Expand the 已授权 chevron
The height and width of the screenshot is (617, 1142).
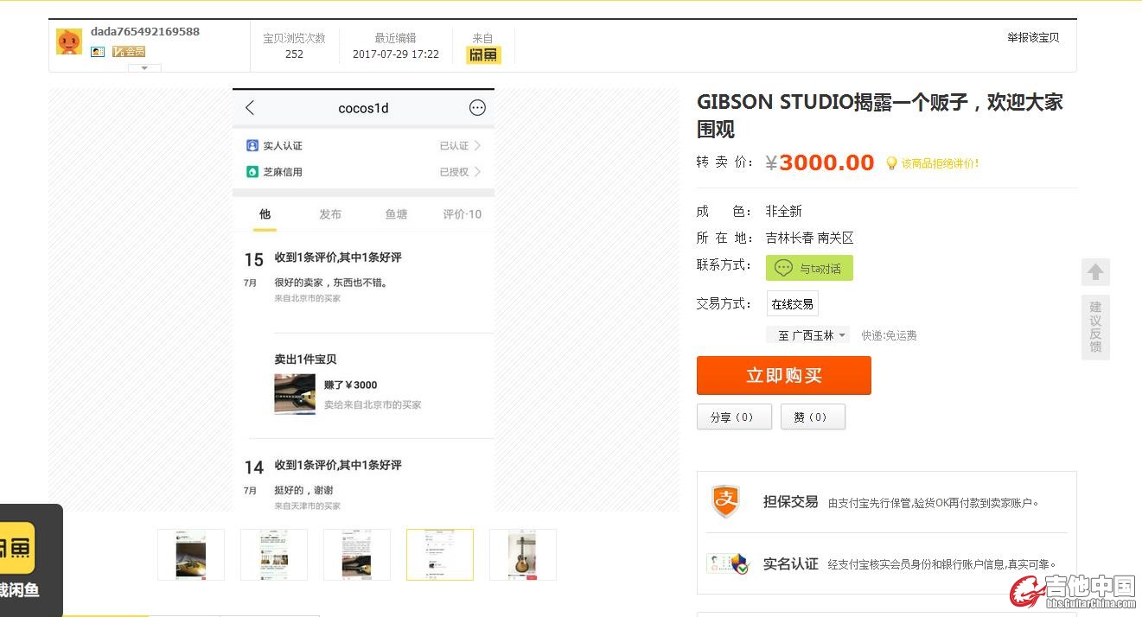pyautogui.click(x=477, y=172)
